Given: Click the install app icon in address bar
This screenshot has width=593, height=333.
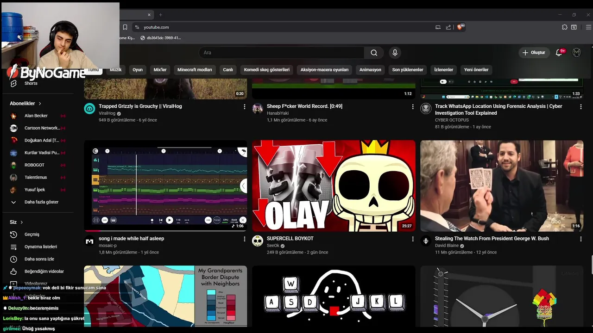Looking at the screenshot, I should pyautogui.click(x=438, y=27).
